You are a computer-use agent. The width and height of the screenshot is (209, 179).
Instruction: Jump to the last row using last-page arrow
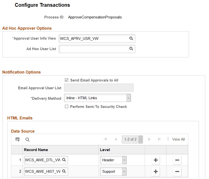pyautogui.click(x=159, y=139)
